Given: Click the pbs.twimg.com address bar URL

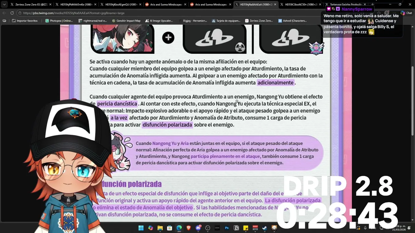Looking at the screenshot, I should click(x=74, y=13).
